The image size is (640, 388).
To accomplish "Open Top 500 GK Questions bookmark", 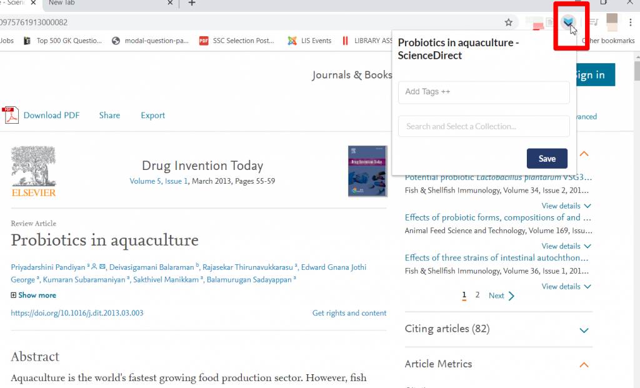I will coord(63,41).
